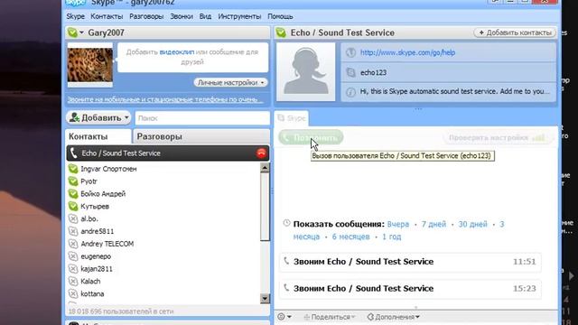Switch to Разговоры tab

point(201,136)
